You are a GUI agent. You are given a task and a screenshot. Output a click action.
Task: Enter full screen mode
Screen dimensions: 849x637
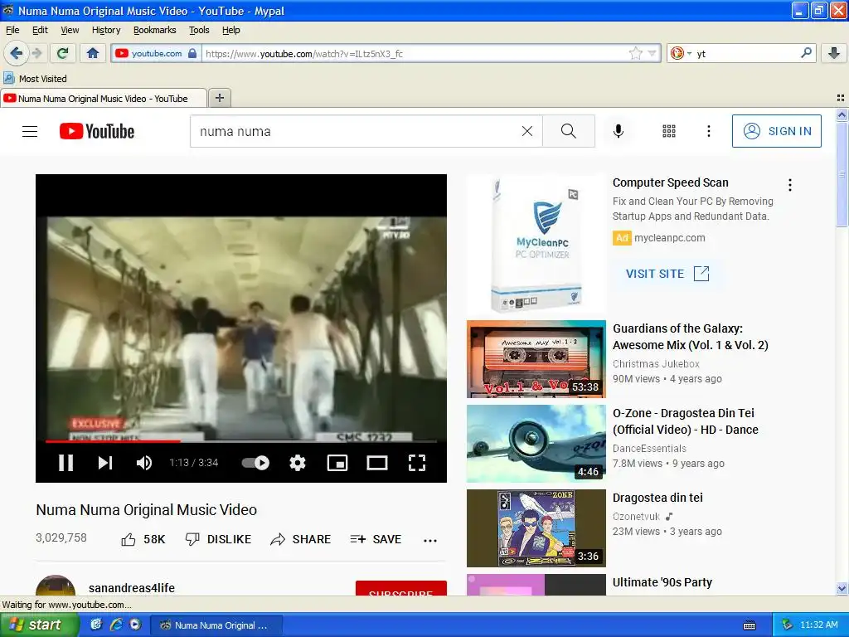pos(416,463)
